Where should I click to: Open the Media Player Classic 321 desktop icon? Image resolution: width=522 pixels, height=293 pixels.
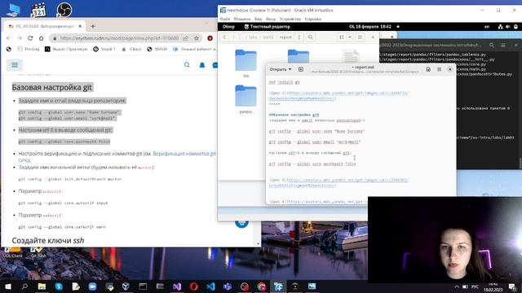coord(38,10)
